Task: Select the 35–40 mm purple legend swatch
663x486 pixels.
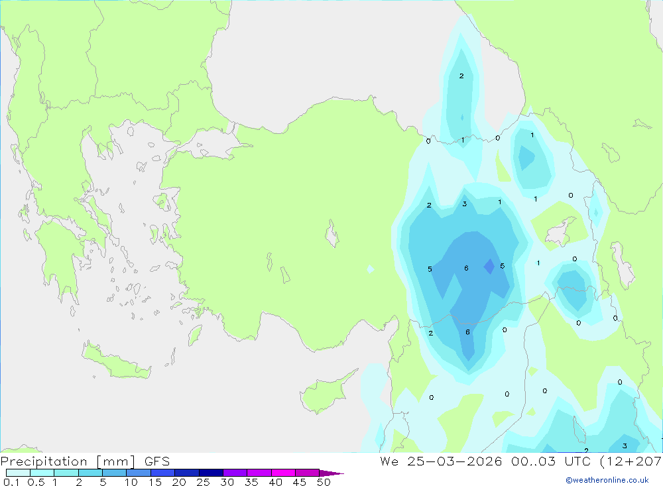Action: click(259, 473)
